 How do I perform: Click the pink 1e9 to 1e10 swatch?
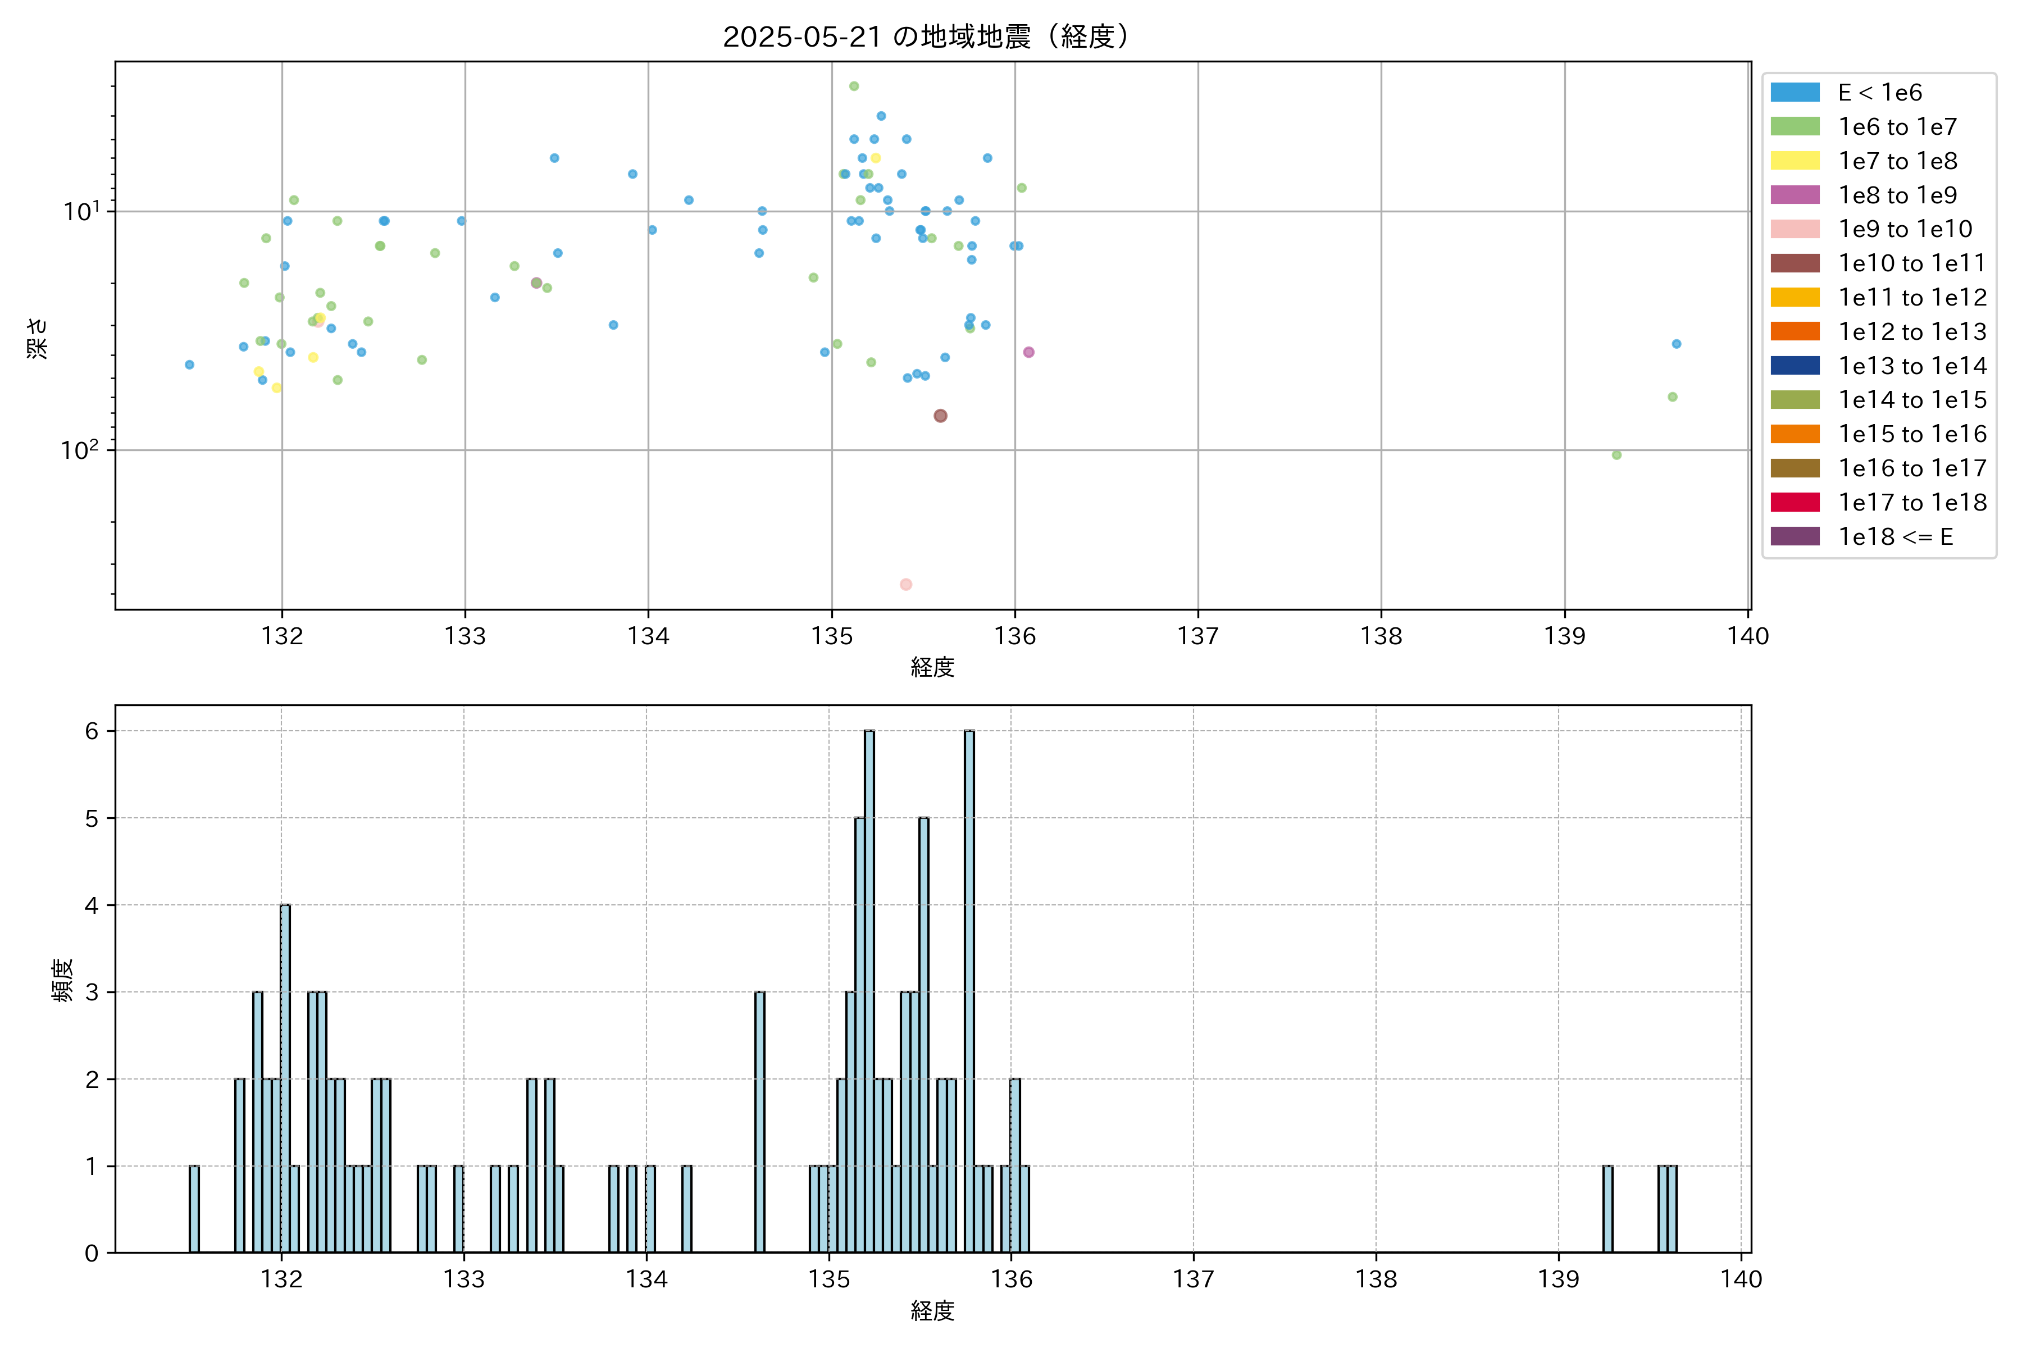click(x=1794, y=230)
